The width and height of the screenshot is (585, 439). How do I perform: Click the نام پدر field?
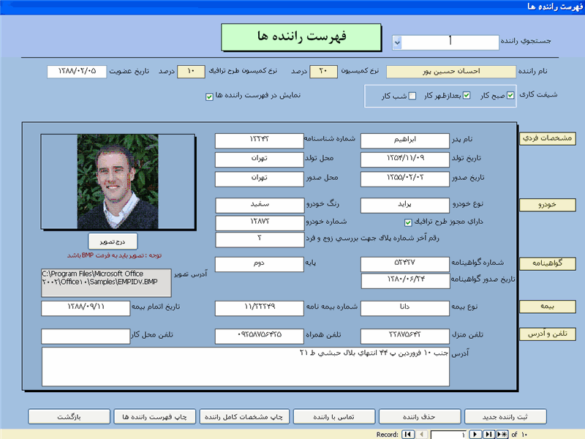[x=405, y=140]
